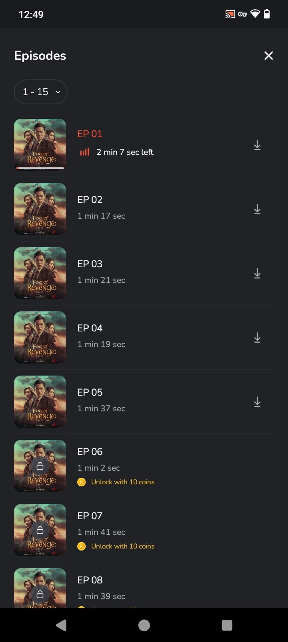Select the EP 03 episode title
This screenshot has height=642, width=288.
coord(90,264)
